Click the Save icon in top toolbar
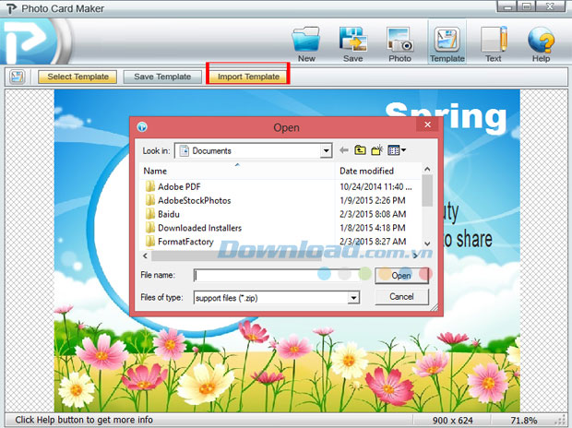 (352, 42)
